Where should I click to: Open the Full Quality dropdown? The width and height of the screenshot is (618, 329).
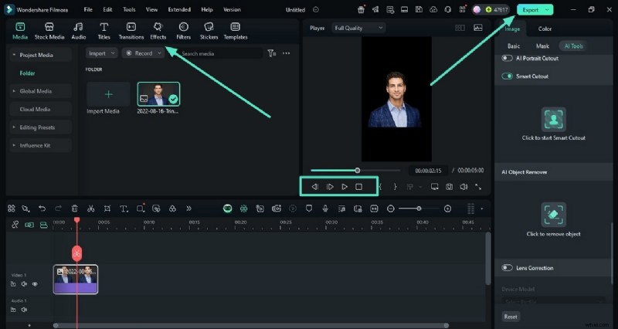pos(358,28)
